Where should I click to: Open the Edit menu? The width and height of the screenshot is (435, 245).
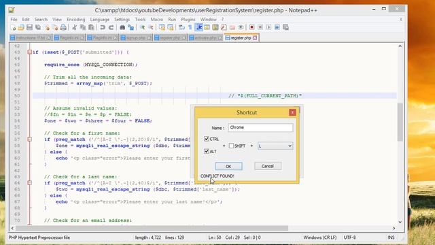(x=26, y=20)
